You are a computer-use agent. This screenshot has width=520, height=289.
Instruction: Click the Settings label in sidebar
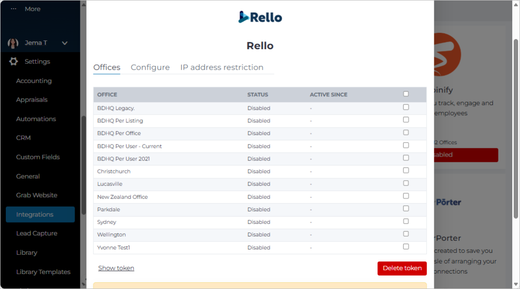coord(37,61)
